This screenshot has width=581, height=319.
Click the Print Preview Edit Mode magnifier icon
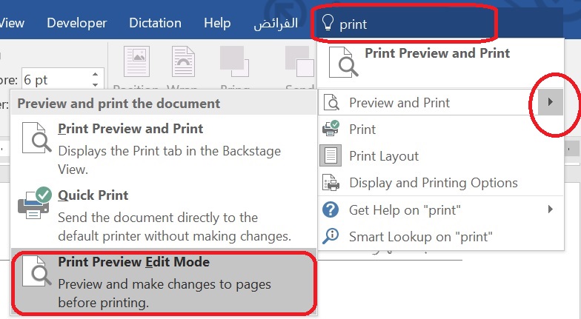click(36, 272)
